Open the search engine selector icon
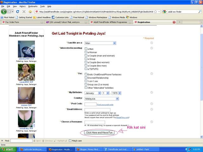Screen dimensions: 203x152 click(164, 12)
